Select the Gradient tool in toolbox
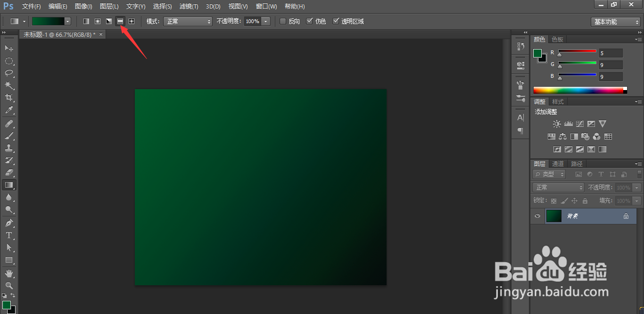Image resolution: width=644 pixels, height=314 pixels. click(9, 185)
